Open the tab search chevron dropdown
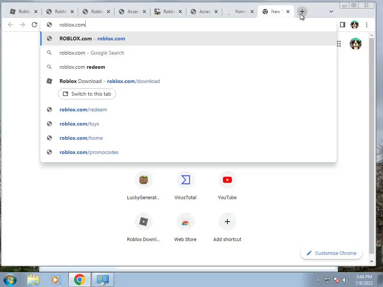 (x=331, y=12)
